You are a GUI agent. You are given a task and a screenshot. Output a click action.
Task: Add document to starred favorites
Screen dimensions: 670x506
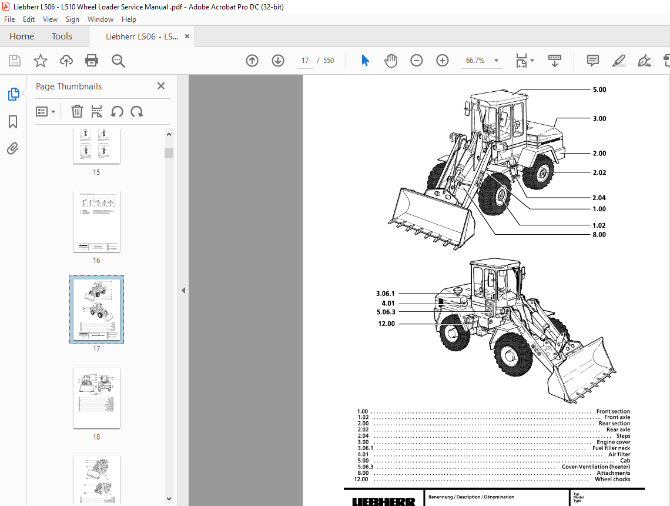click(x=41, y=61)
